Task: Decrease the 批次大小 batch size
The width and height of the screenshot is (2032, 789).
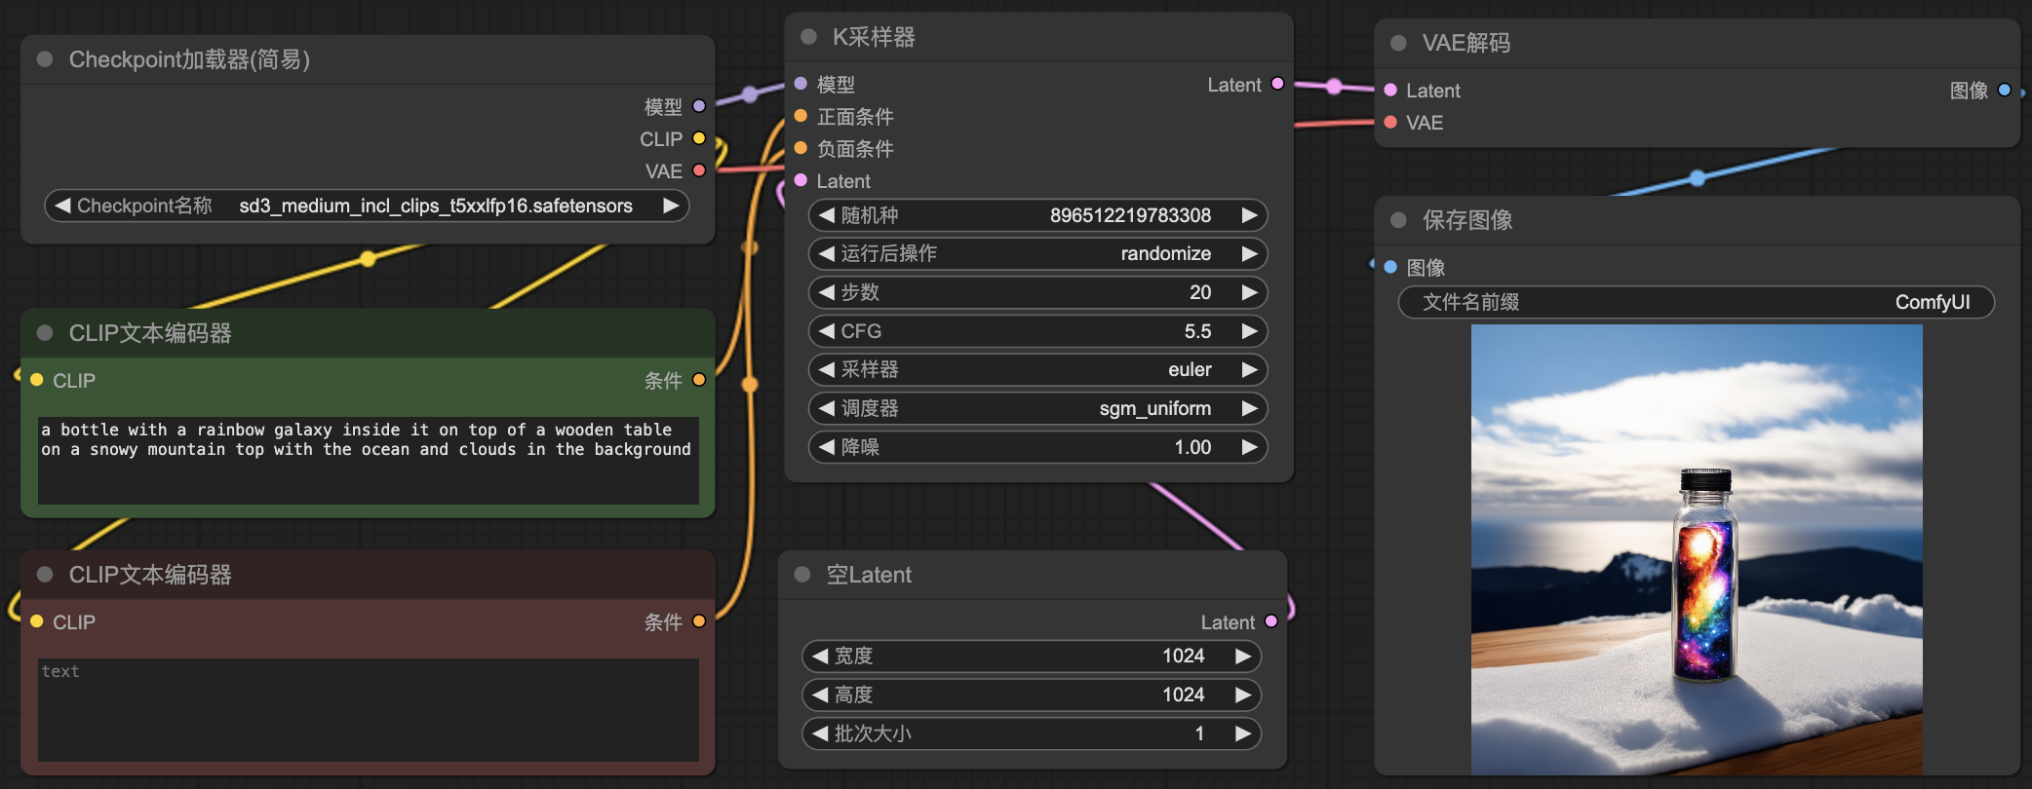Action: pyautogui.click(x=820, y=733)
